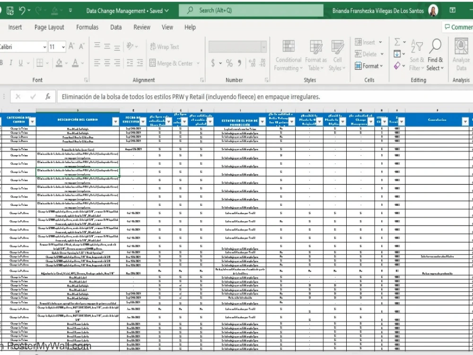The image size is (473, 355).
Task: Click Increase Decimal icon
Action: [x=252, y=63]
